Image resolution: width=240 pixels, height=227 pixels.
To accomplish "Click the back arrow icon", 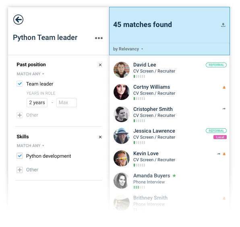I will (18, 19).
